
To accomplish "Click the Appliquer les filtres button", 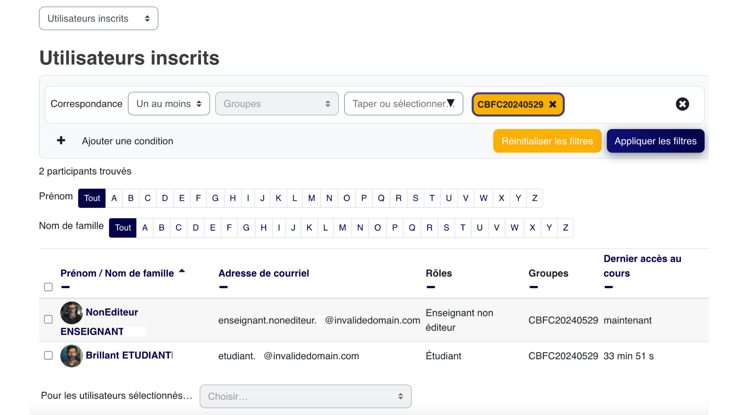I will click(655, 141).
